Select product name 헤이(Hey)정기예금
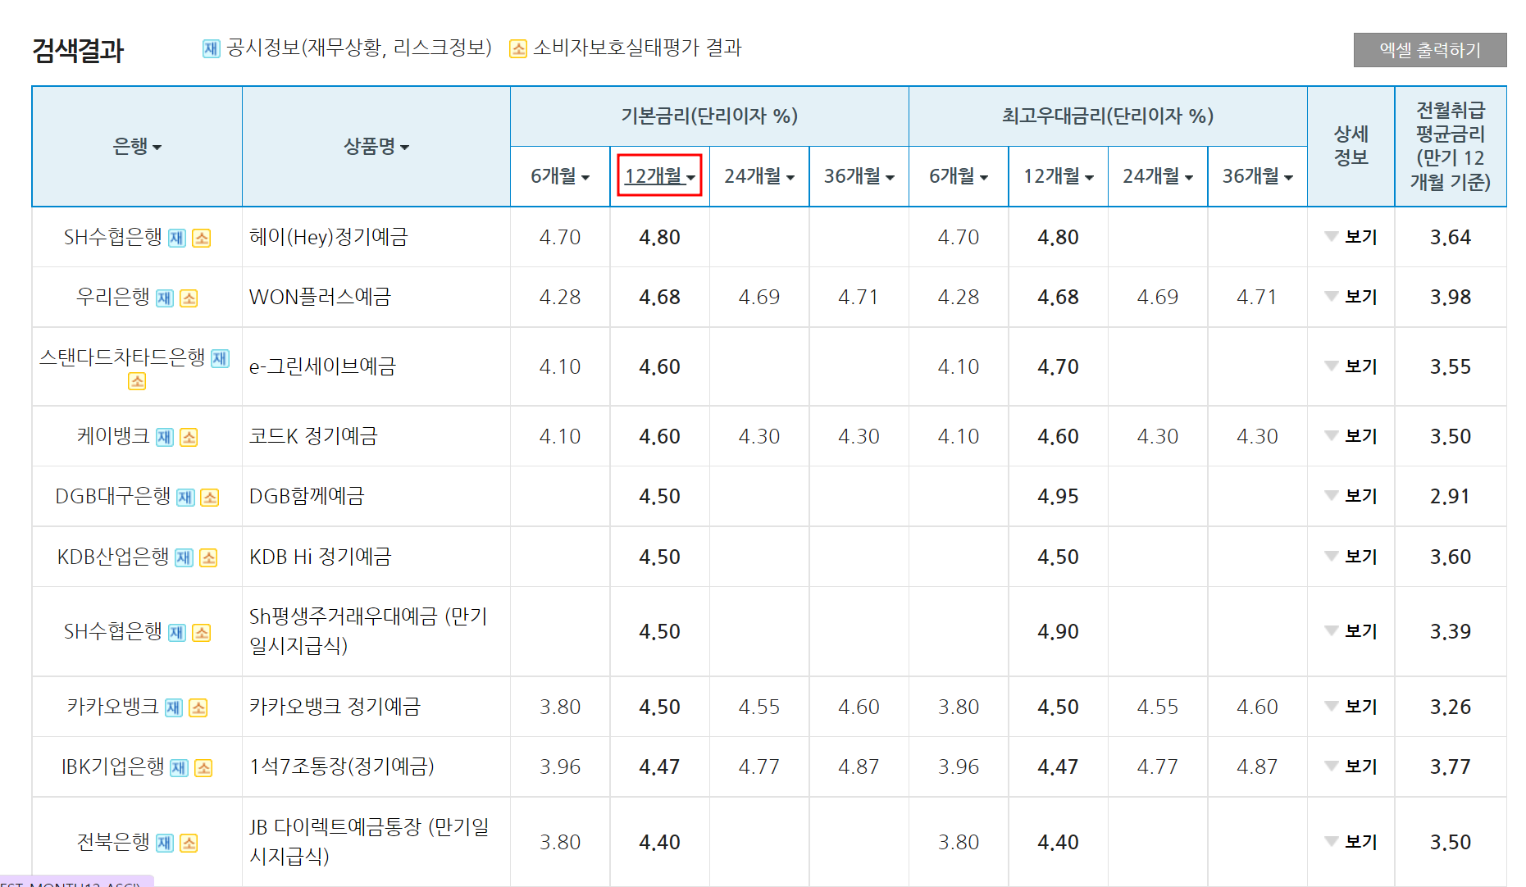The height and width of the screenshot is (887, 1526). click(x=329, y=237)
